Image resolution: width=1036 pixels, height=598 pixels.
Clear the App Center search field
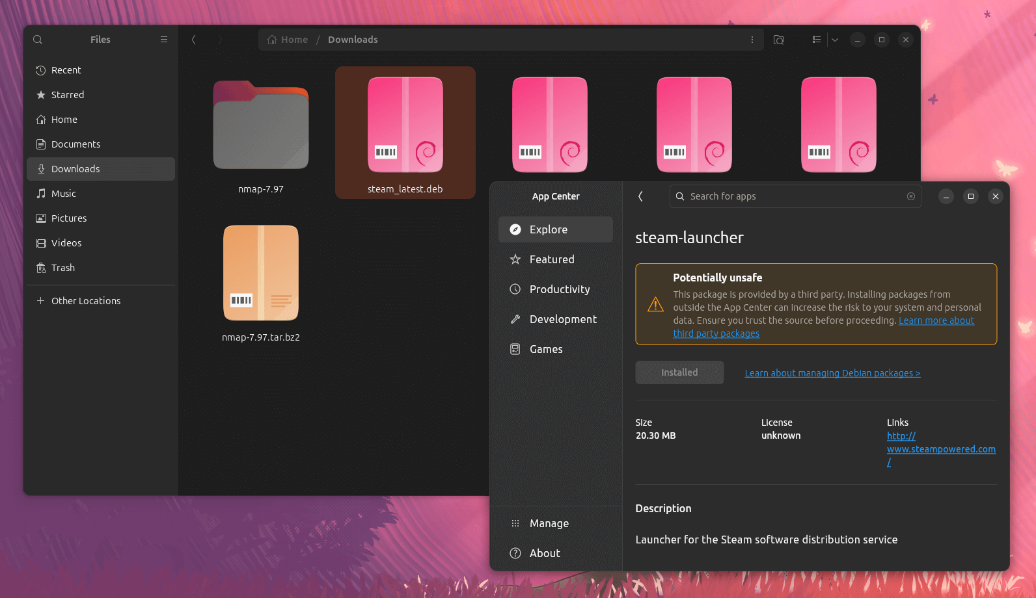click(x=911, y=196)
